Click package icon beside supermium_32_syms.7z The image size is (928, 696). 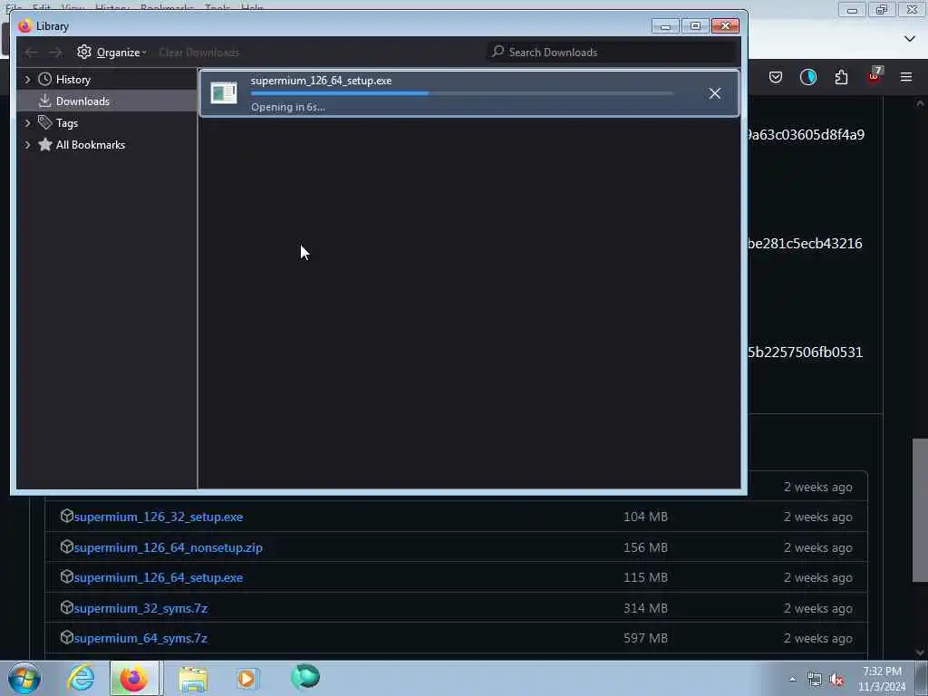(x=66, y=607)
